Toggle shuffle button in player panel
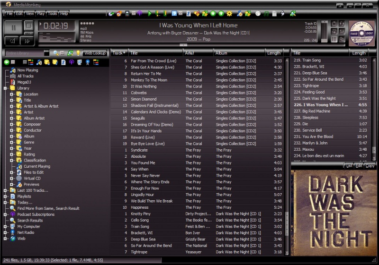 click(x=342, y=24)
